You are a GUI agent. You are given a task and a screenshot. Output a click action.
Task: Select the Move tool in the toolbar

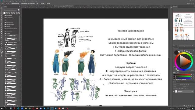[x=2, y=8]
